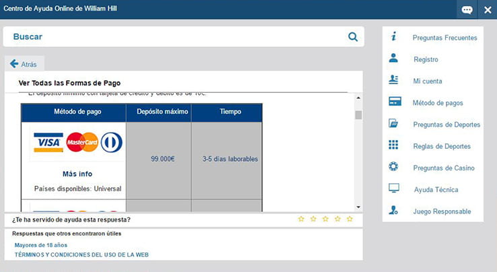This screenshot has height=272, width=497.
Task: Open Términos y condiciones del uso link
Action: [x=81, y=254]
